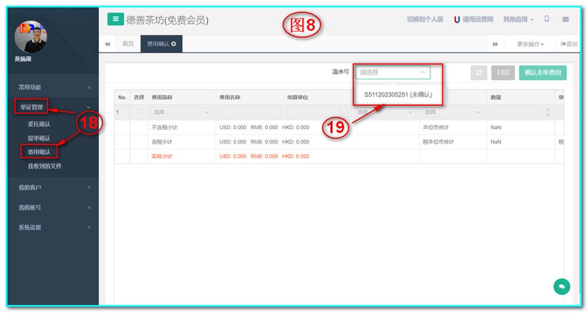Expand the 我的客户 sidebar menu
588x313 pixels.
click(x=54, y=187)
